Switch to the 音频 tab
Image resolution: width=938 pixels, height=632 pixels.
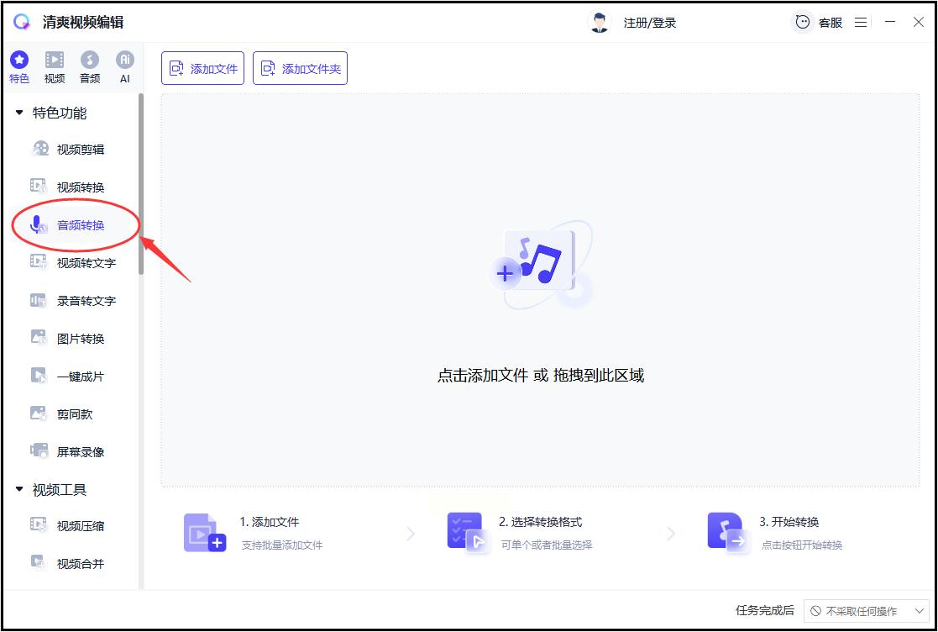click(90, 67)
